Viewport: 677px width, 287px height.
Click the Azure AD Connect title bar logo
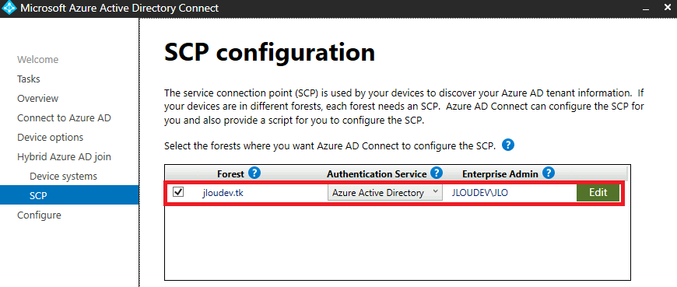pyautogui.click(x=9, y=9)
